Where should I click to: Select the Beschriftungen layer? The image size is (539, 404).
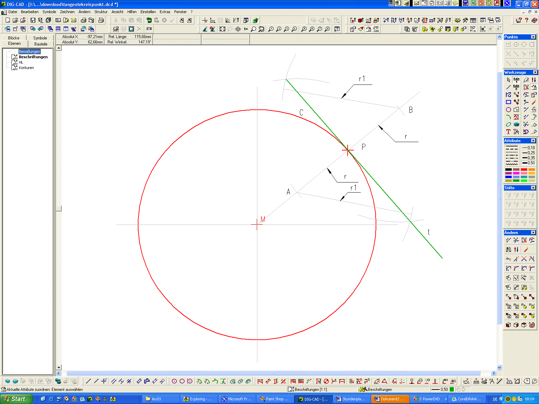click(x=33, y=57)
